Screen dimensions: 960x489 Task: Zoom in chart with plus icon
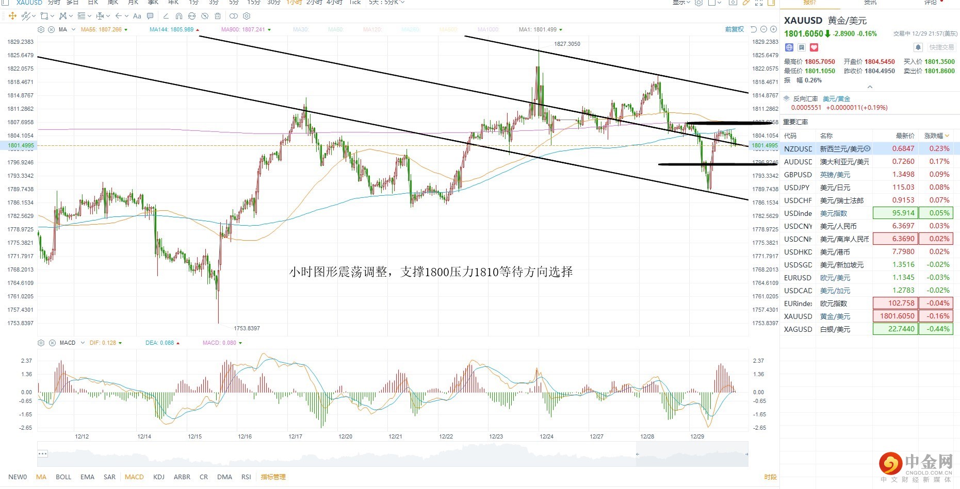click(x=773, y=29)
